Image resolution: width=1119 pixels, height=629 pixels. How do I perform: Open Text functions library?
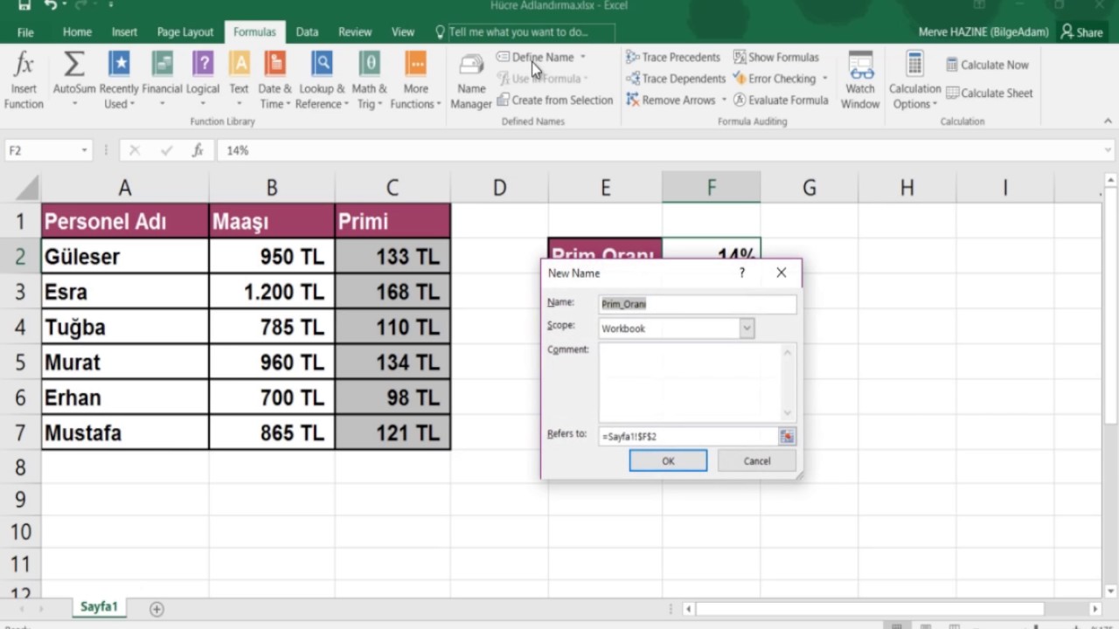coord(239,81)
